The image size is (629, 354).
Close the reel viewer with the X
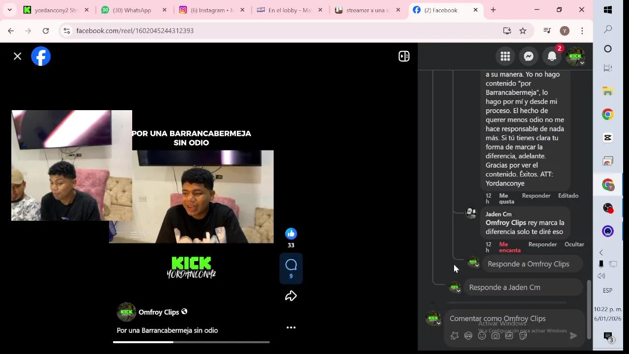point(18,57)
